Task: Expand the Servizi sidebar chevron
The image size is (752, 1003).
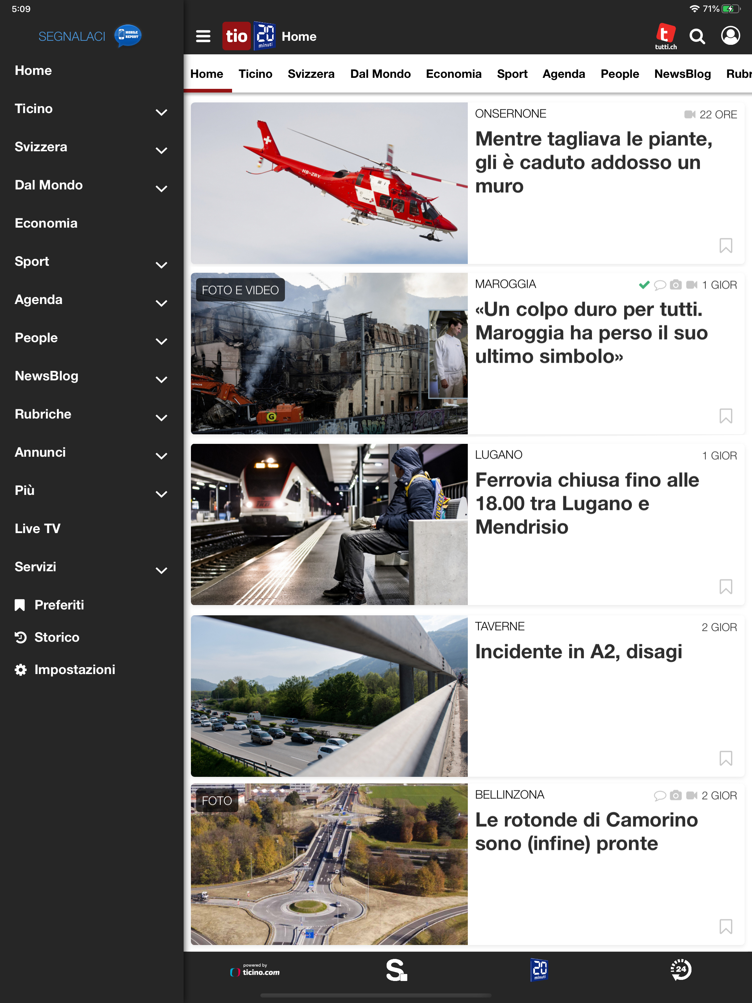Action: point(161,570)
